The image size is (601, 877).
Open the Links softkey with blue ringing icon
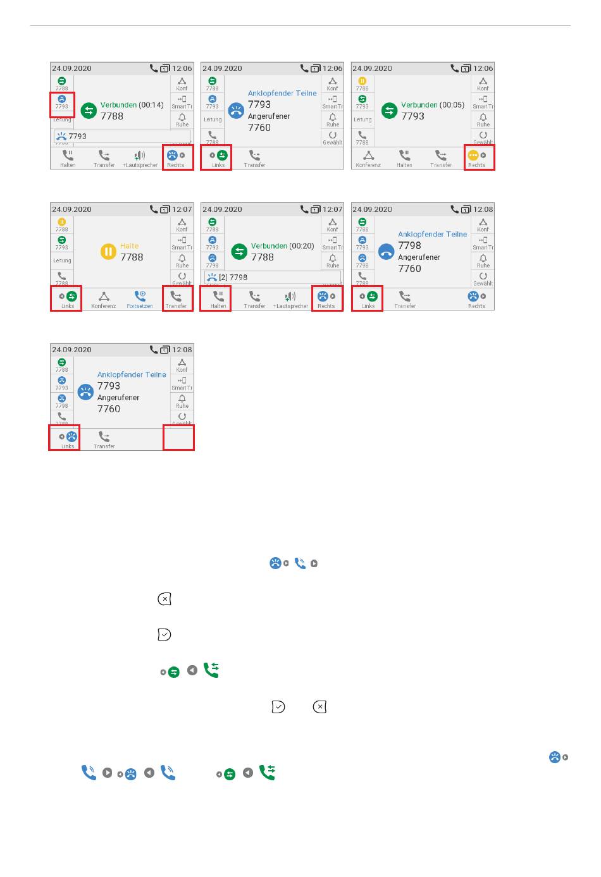click(x=67, y=439)
